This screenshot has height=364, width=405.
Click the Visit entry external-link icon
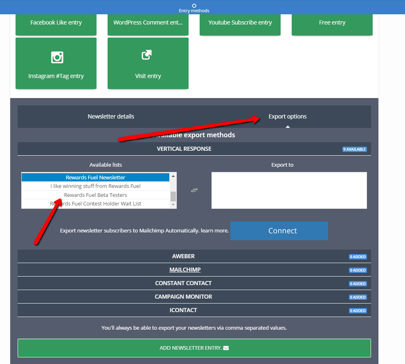(x=147, y=55)
